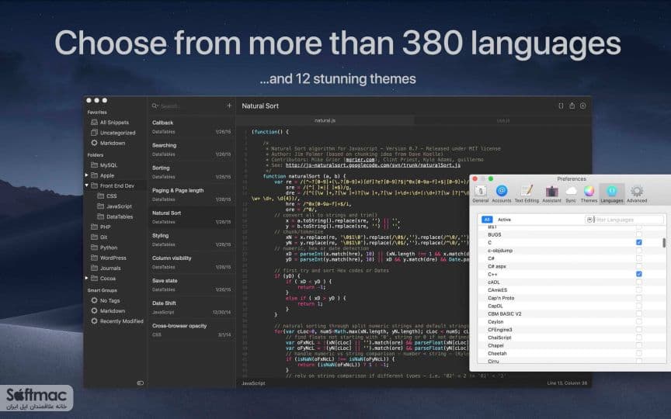The width and height of the screenshot is (671, 419).
Task: Select the Python folder
Action: (x=104, y=248)
